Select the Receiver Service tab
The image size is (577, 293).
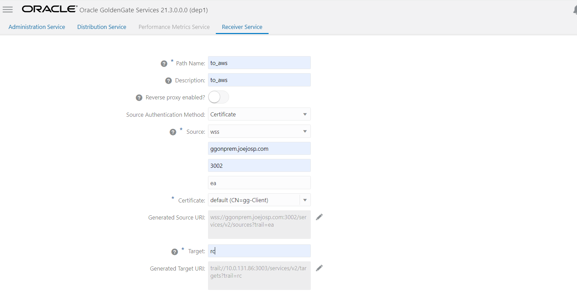[242, 27]
